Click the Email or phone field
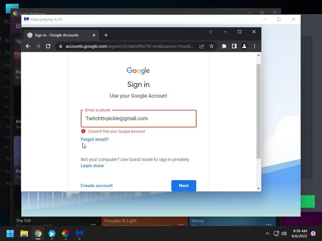This screenshot has height=241, width=322. (x=139, y=119)
